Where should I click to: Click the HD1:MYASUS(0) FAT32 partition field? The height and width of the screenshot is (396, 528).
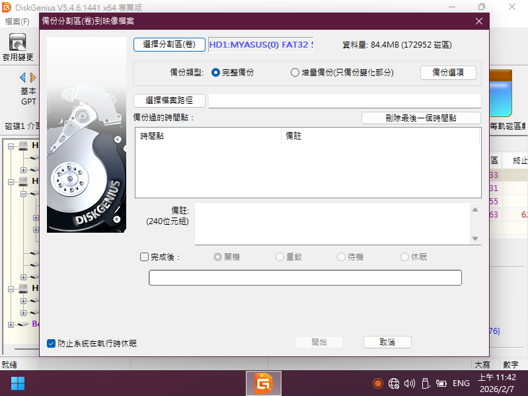(261, 45)
